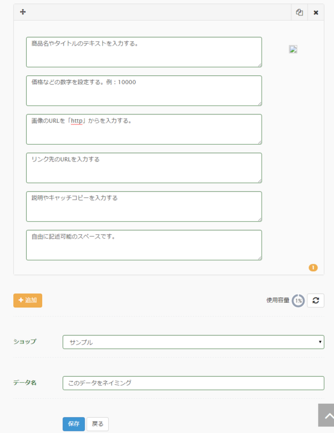The width and height of the screenshot is (334, 433).
Task: Remove the card using the x icon
Action: pos(316,12)
